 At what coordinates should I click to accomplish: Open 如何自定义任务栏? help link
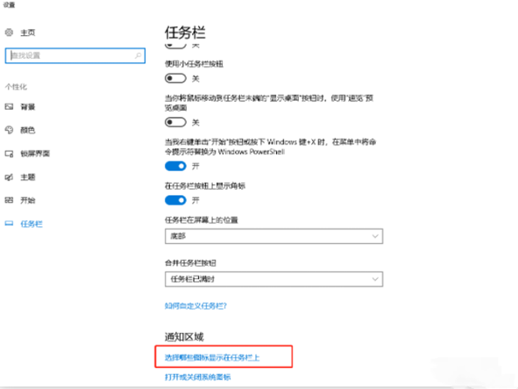(x=195, y=306)
